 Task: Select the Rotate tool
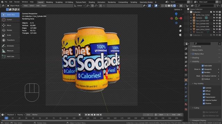pos(10,30)
